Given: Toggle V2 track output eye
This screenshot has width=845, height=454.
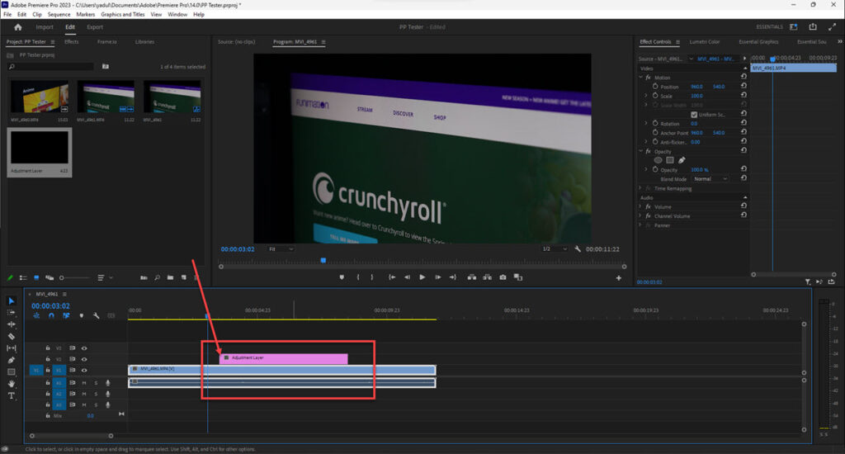Looking at the screenshot, I should click(x=84, y=359).
